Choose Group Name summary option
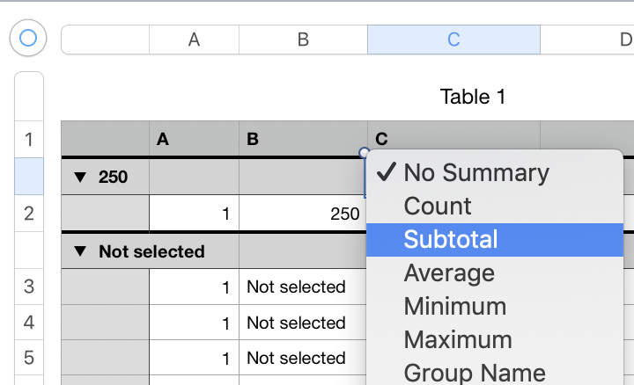This screenshot has width=634, height=385. click(475, 373)
